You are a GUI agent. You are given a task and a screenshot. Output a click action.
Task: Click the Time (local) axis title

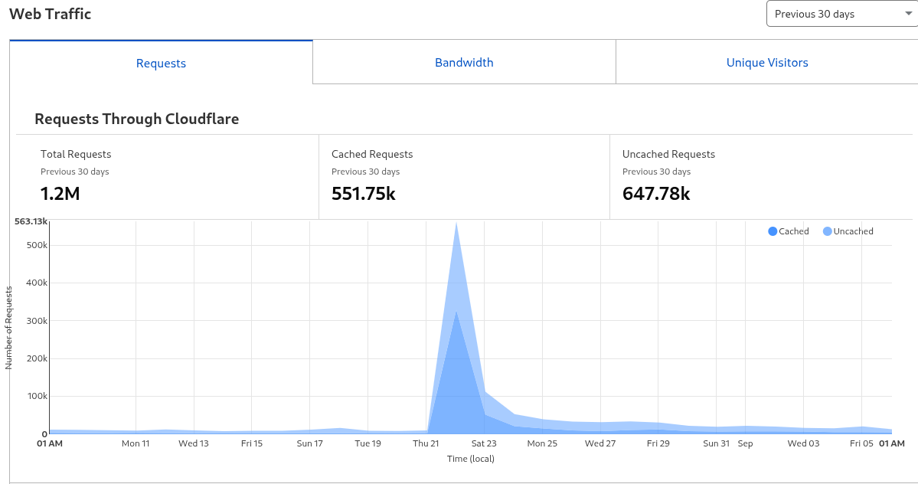[470, 459]
